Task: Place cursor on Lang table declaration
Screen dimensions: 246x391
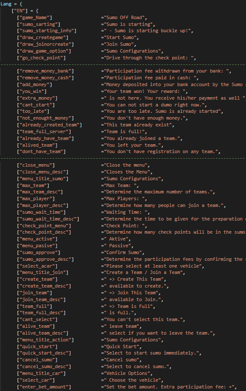Action: 11,4
